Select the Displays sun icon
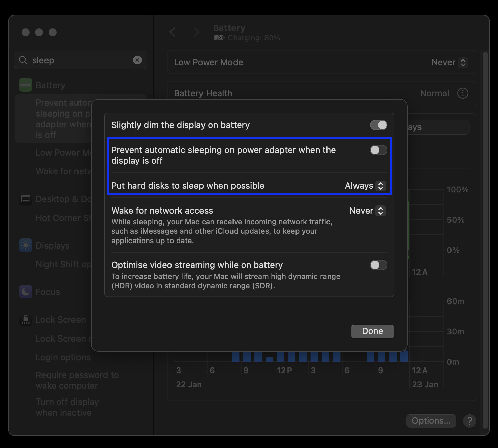This screenshot has height=448, width=498. [26, 246]
